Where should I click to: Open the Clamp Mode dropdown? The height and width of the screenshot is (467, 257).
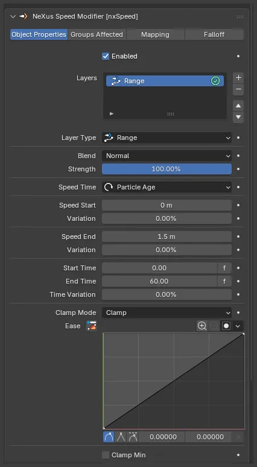click(x=167, y=313)
